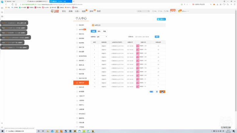Switch to the 鱼丸 tab

(x=99, y=31)
